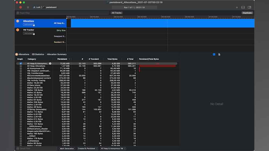Choose the pasteboard process target
The width and height of the screenshot is (269, 151).
pyautogui.click(x=50, y=7)
